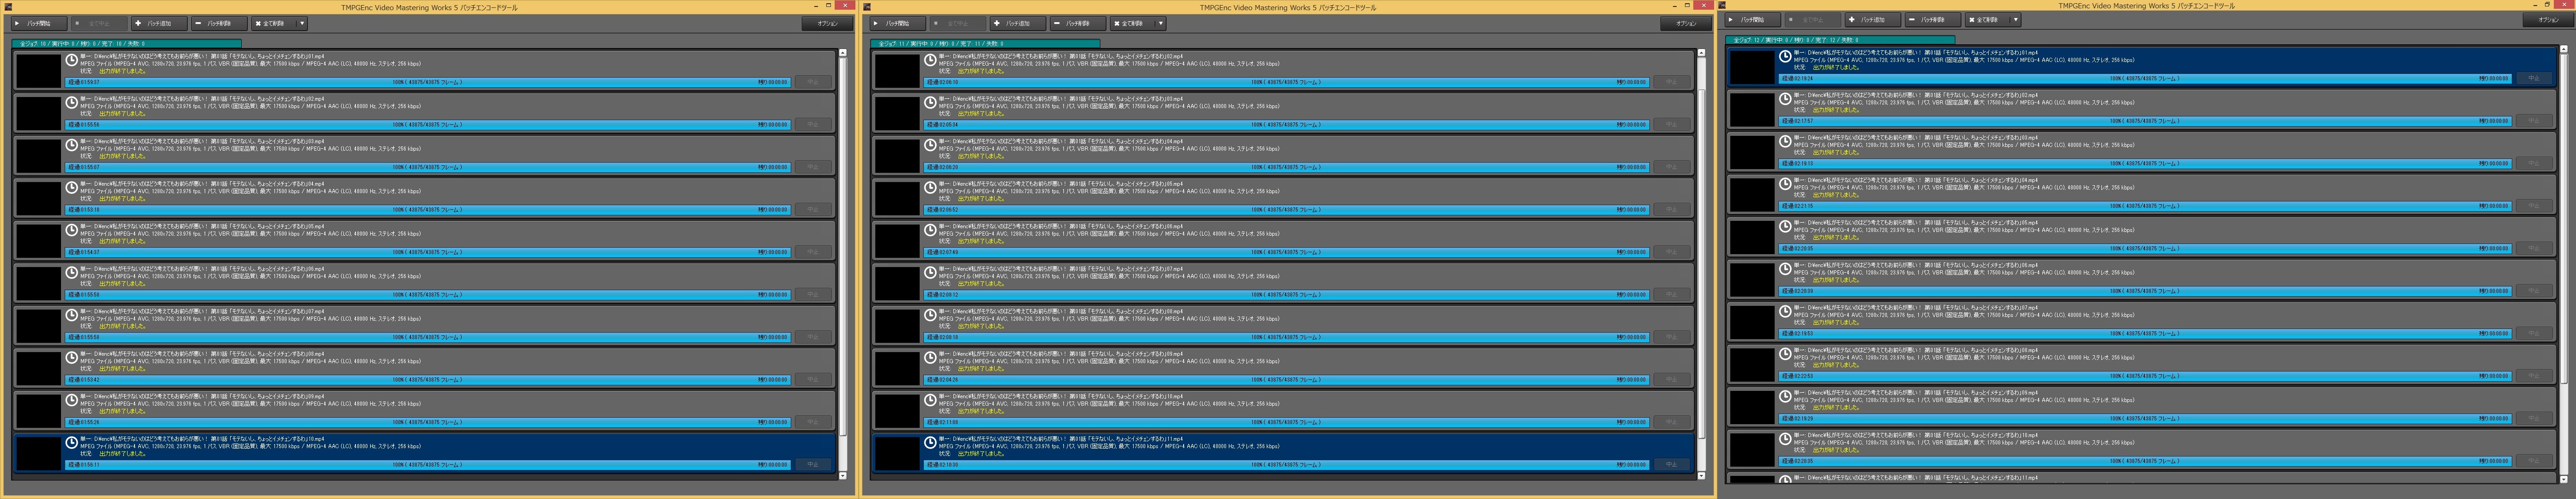
Task: Click app icon in 10-job window title bar
Action: coord(8,7)
